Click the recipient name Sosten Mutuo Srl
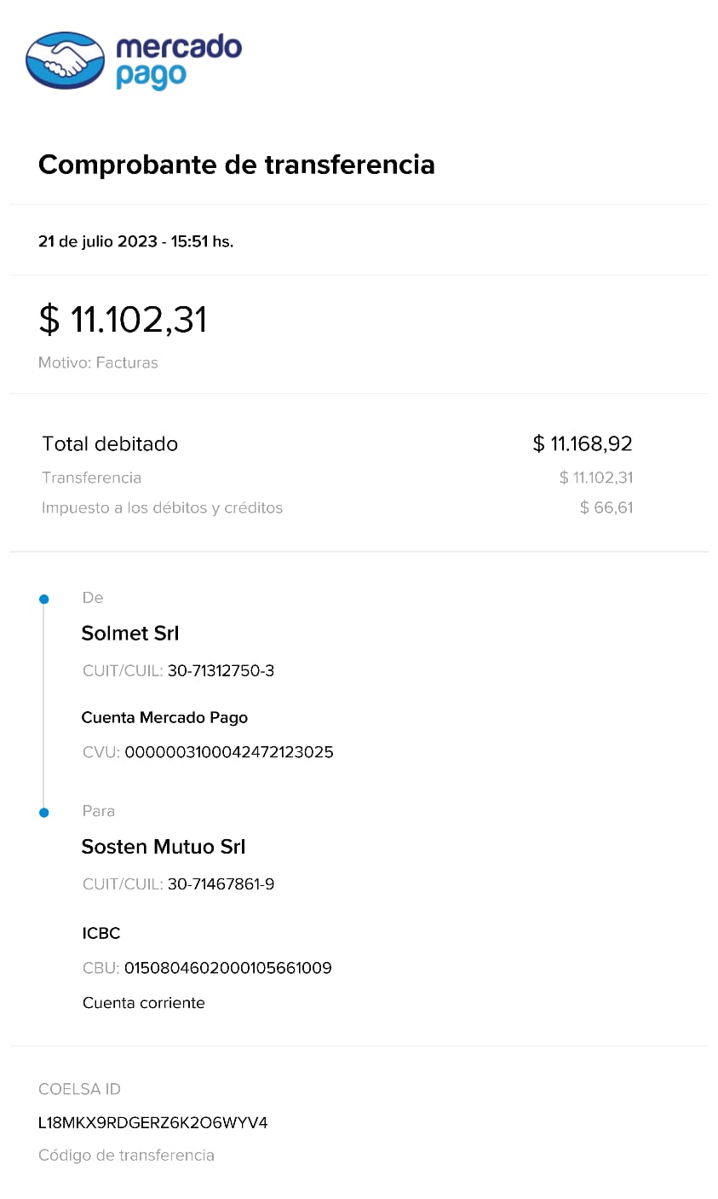Viewport: 718px width, 1199px height. tap(164, 847)
